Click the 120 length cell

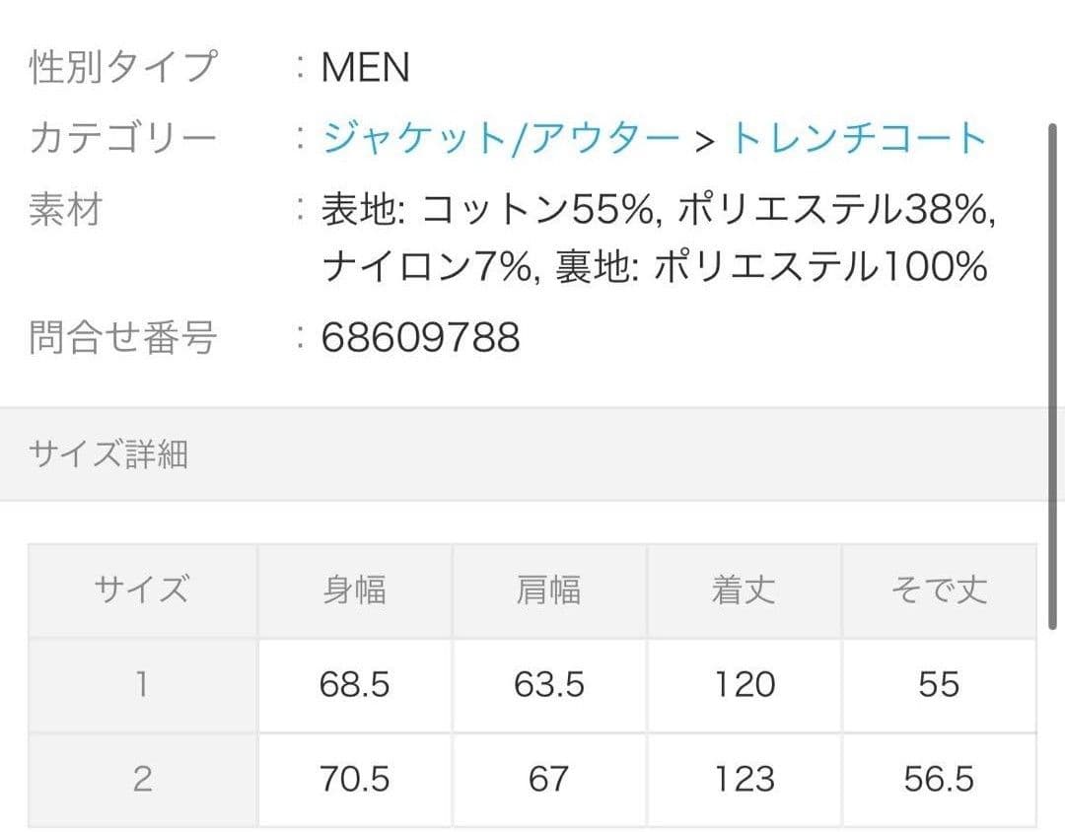tap(744, 684)
